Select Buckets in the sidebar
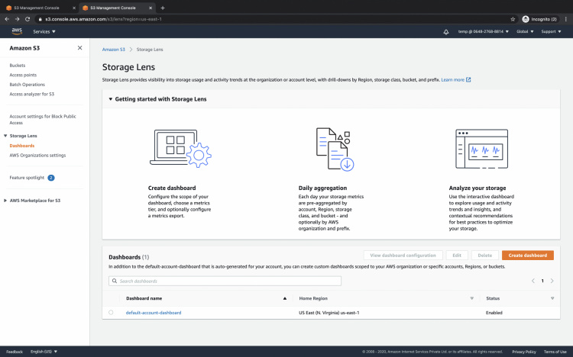 point(18,66)
